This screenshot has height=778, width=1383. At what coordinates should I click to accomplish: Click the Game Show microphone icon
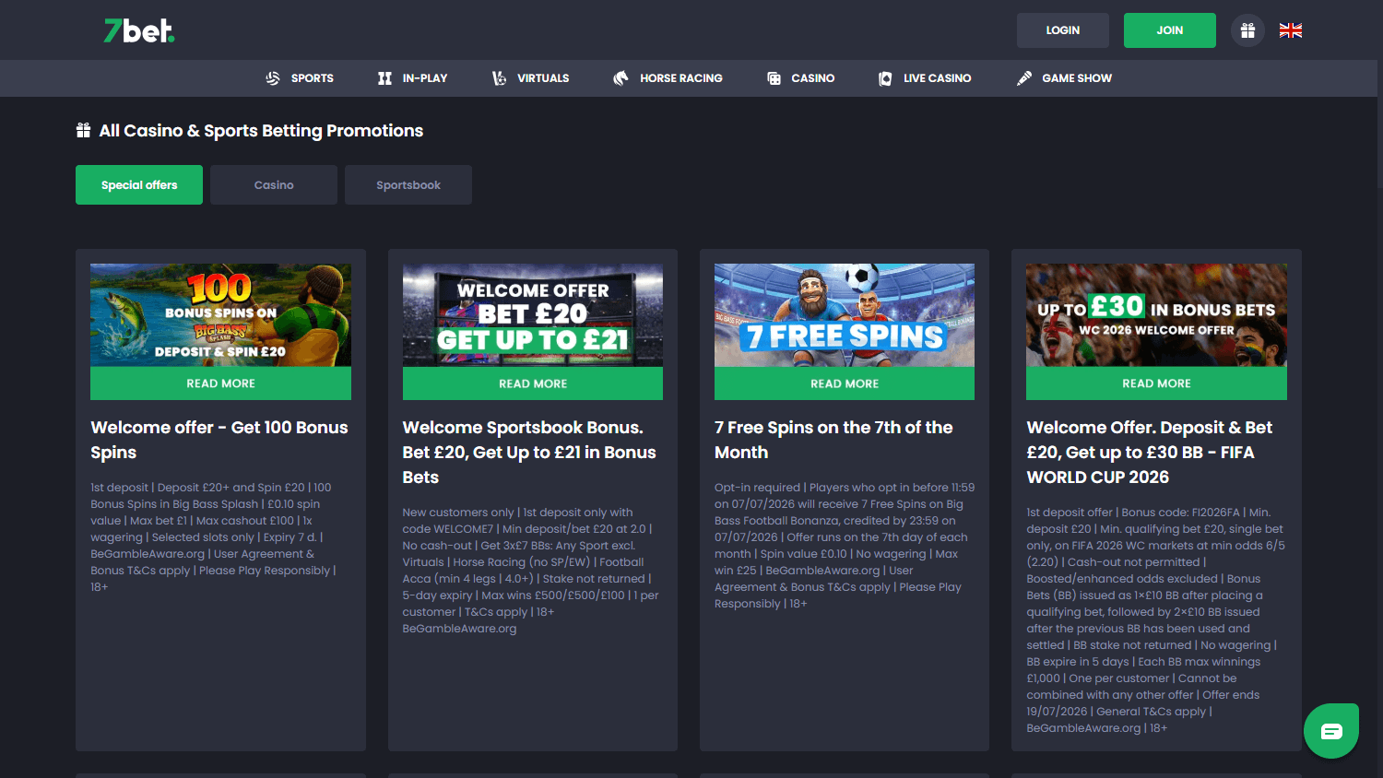click(x=1024, y=78)
